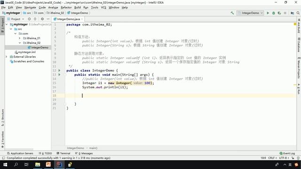Click main() in the editor breadcrumb

pyautogui.click(x=93, y=148)
